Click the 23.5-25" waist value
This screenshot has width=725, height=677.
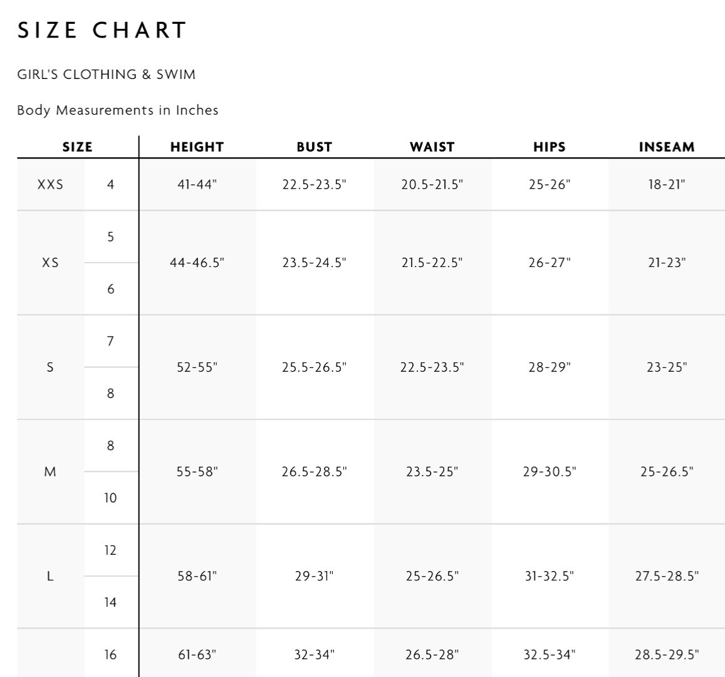[432, 472]
